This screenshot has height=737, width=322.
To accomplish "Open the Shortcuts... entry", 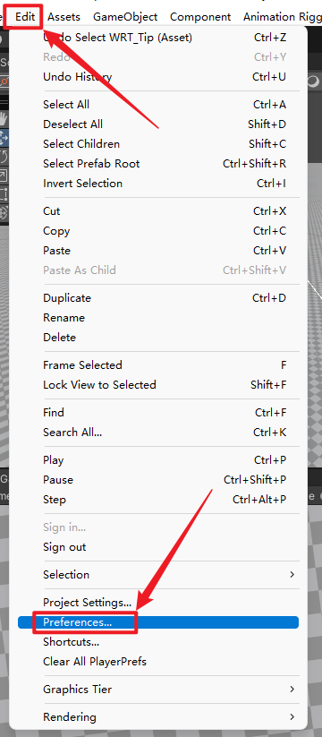I will point(158,641).
